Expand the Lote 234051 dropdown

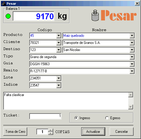point(59,78)
